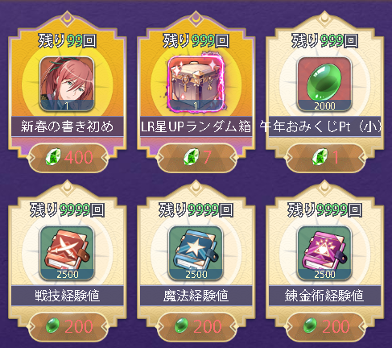This screenshot has height=348, width=392.
Task: Purchase 戦技経験値 for 200 gems
Action: coord(68,327)
